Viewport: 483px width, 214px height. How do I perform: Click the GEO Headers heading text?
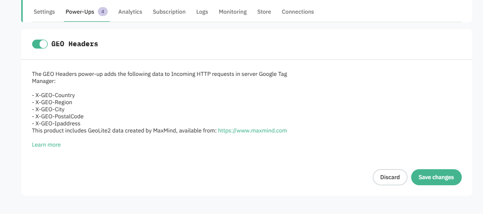[75, 44]
